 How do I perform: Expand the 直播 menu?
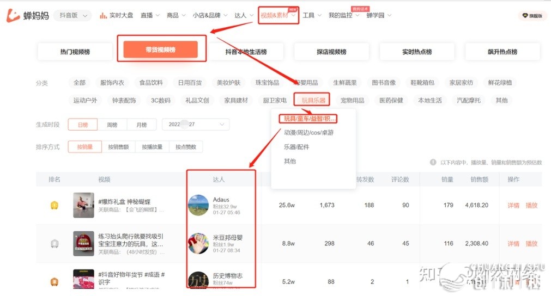(150, 15)
